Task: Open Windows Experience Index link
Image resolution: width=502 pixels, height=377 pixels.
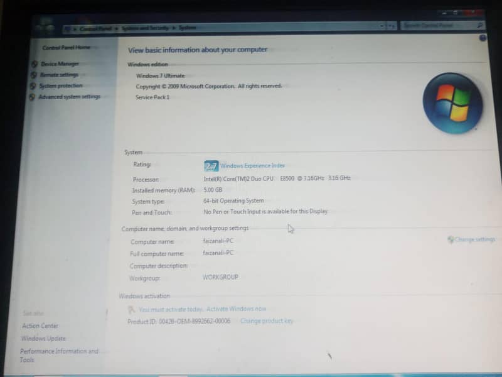Action: pyautogui.click(x=252, y=165)
